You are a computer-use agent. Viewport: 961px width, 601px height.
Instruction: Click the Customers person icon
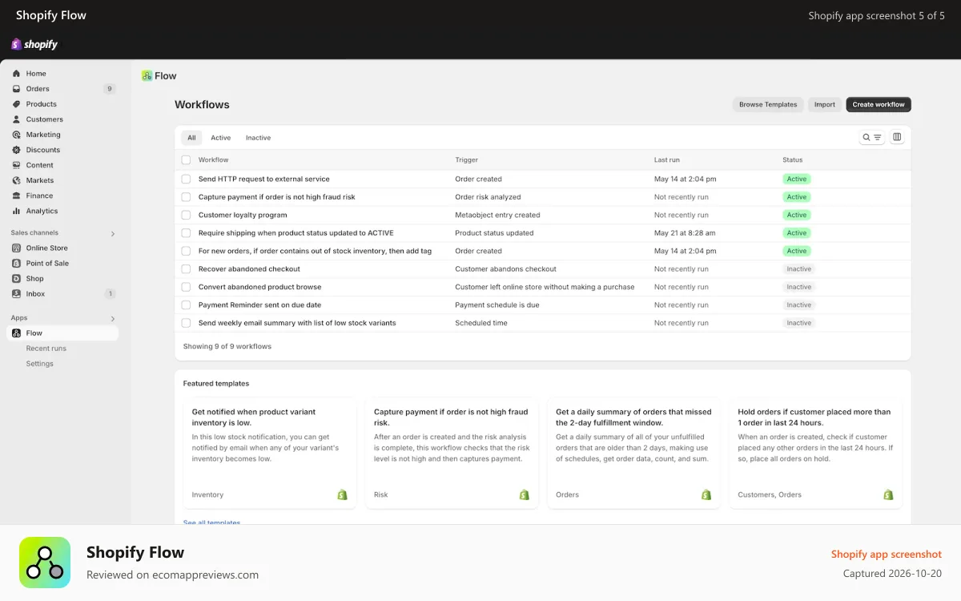pyautogui.click(x=16, y=119)
